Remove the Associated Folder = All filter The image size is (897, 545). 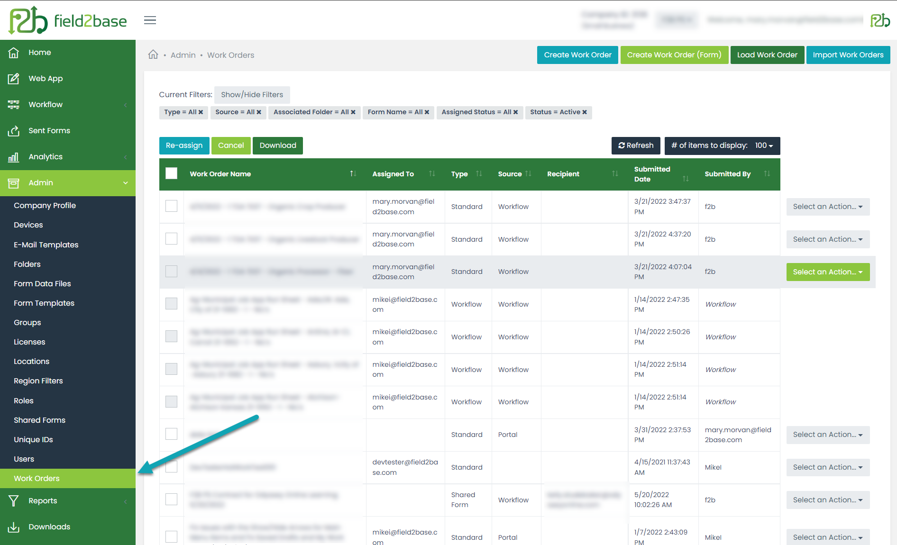click(353, 112)
